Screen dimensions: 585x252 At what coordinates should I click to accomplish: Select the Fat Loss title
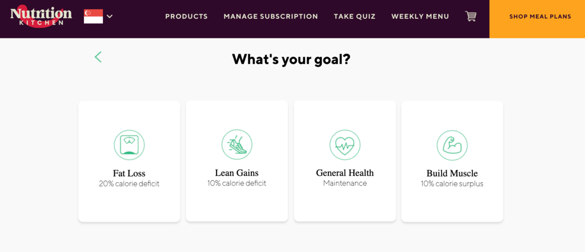[x=129, y=173]
